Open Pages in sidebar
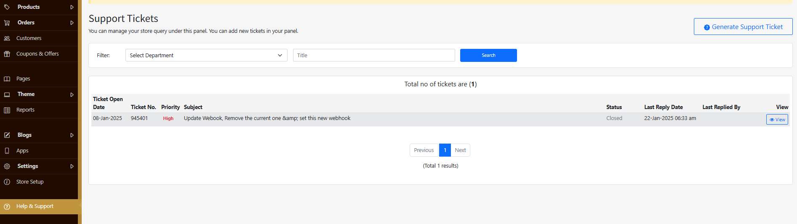Viewport: 797px width, 224px height. (x=39, y=79)
